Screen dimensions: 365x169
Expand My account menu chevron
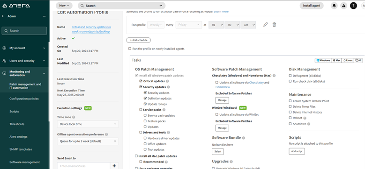[x=44, y=48]
